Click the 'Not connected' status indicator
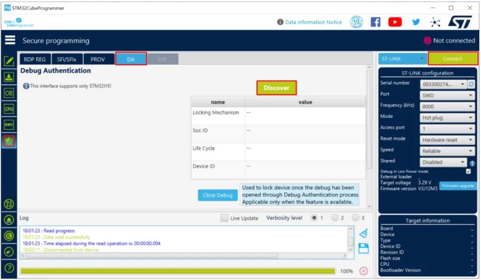481x280 pixels. (449, 40)
